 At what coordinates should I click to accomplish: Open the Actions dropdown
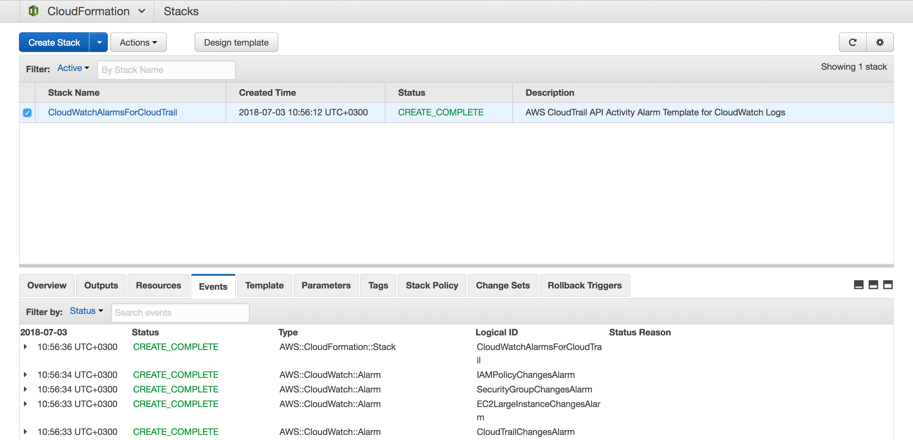pyautogui.click(x=138, y=42)
